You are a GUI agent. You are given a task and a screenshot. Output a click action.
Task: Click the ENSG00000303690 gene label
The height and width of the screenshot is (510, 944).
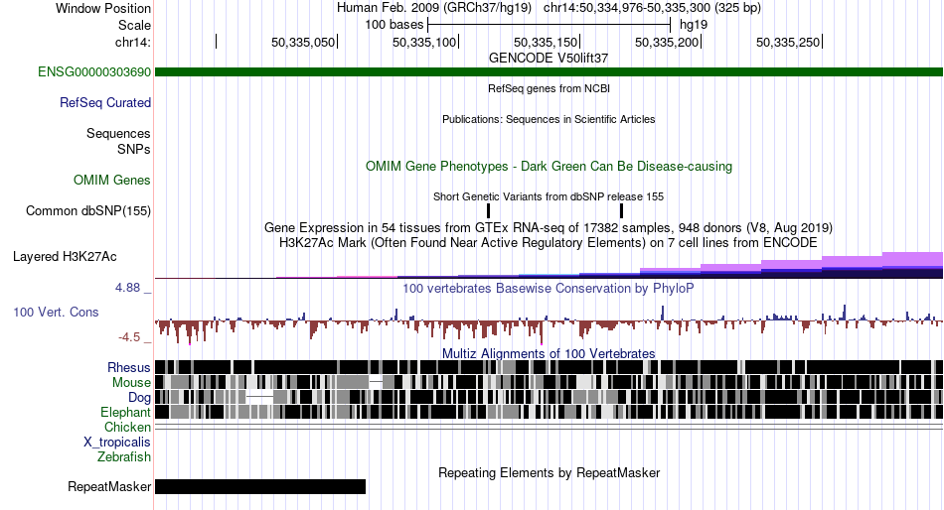coord(94,72)
